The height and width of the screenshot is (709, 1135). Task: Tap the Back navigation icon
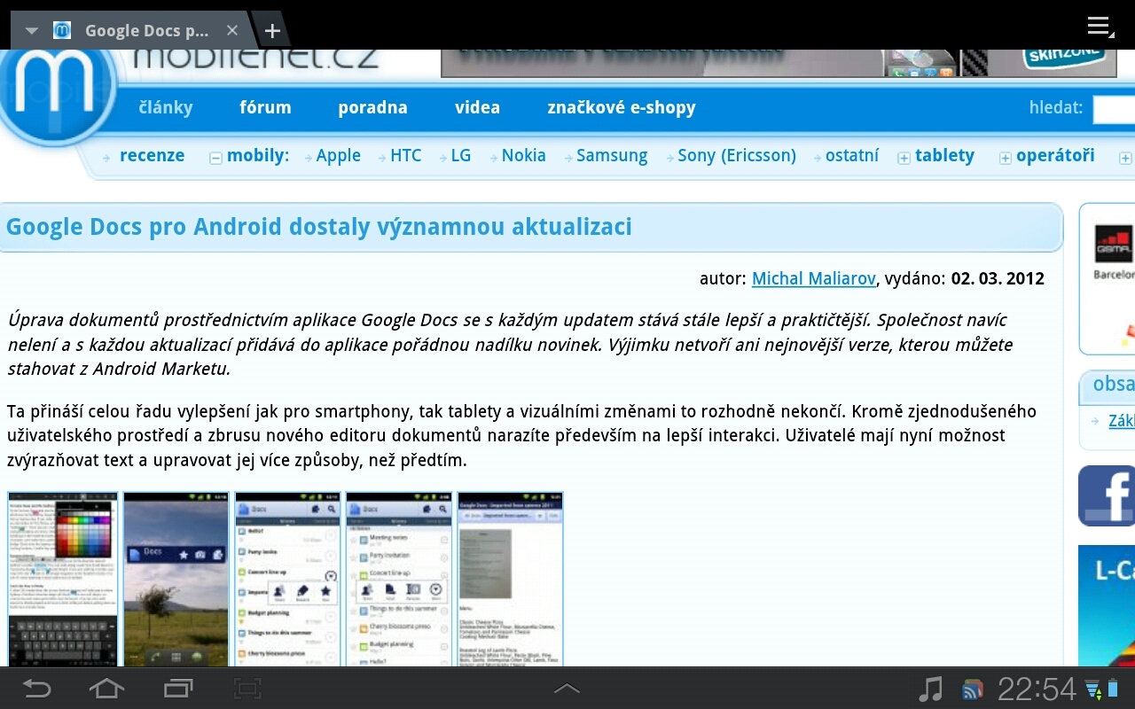(x=35, y=688)
